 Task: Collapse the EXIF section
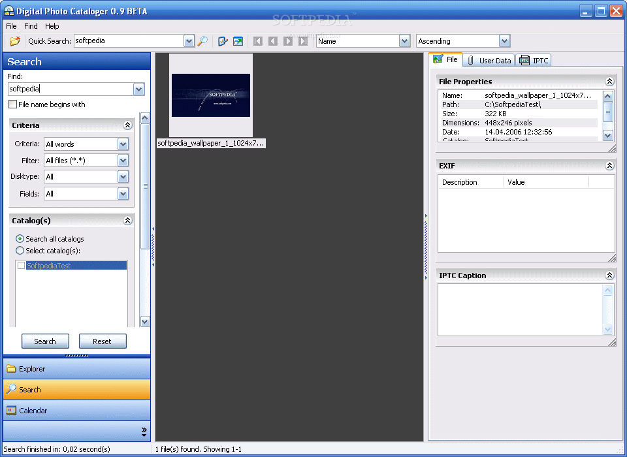click(x=609, y=166)
